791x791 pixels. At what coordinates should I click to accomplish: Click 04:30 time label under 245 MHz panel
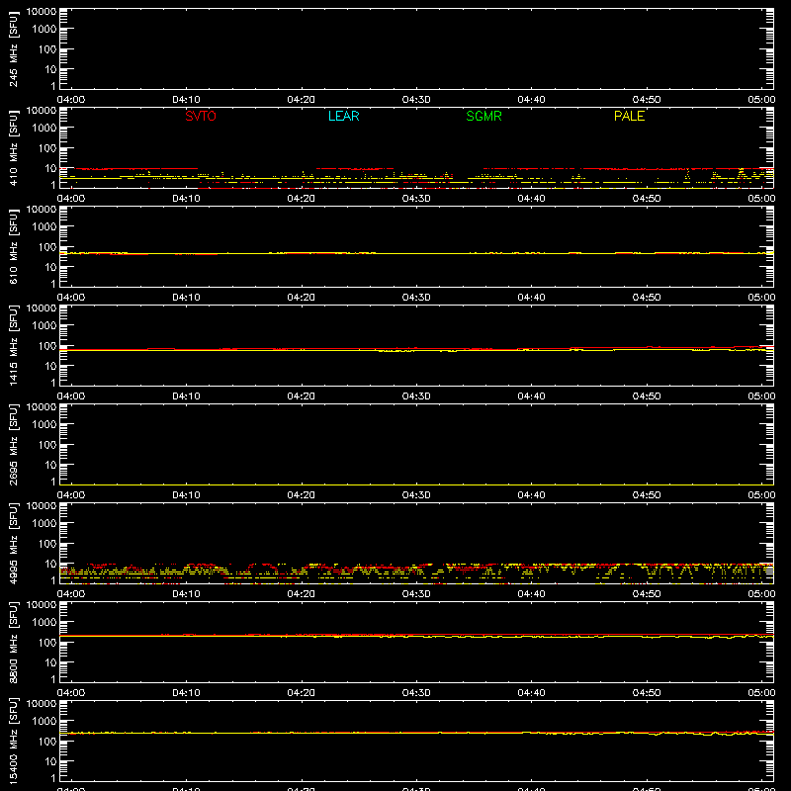[416, 100]
